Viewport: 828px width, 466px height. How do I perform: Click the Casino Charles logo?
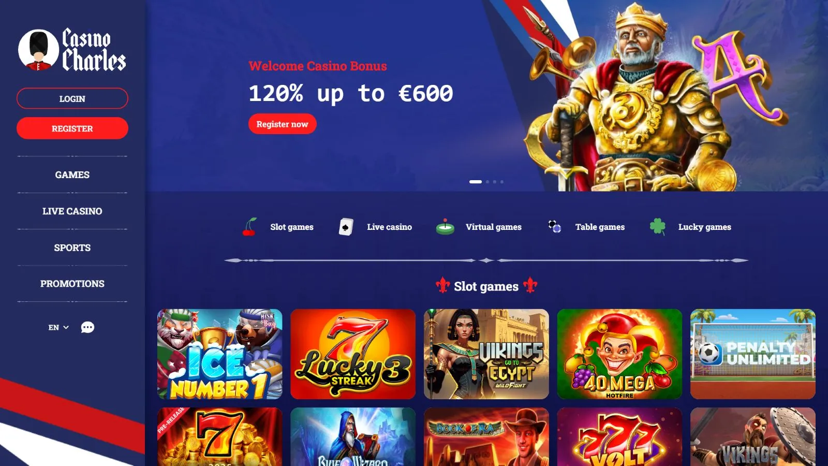coord(72,50)
